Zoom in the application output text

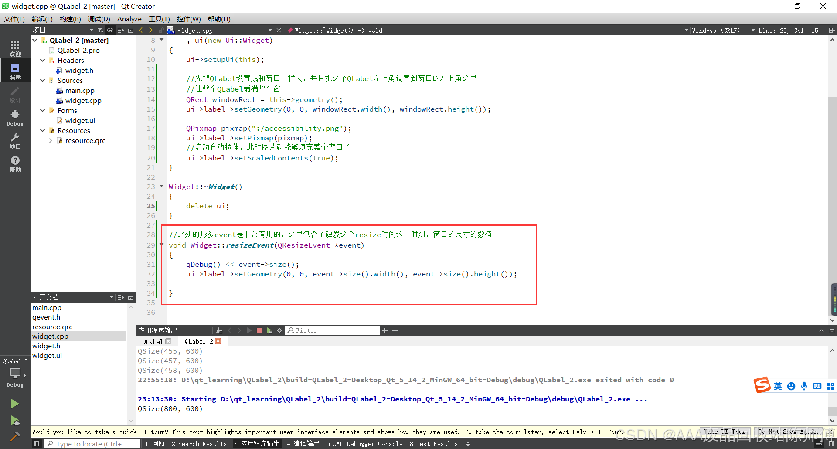tap(385, 330)
